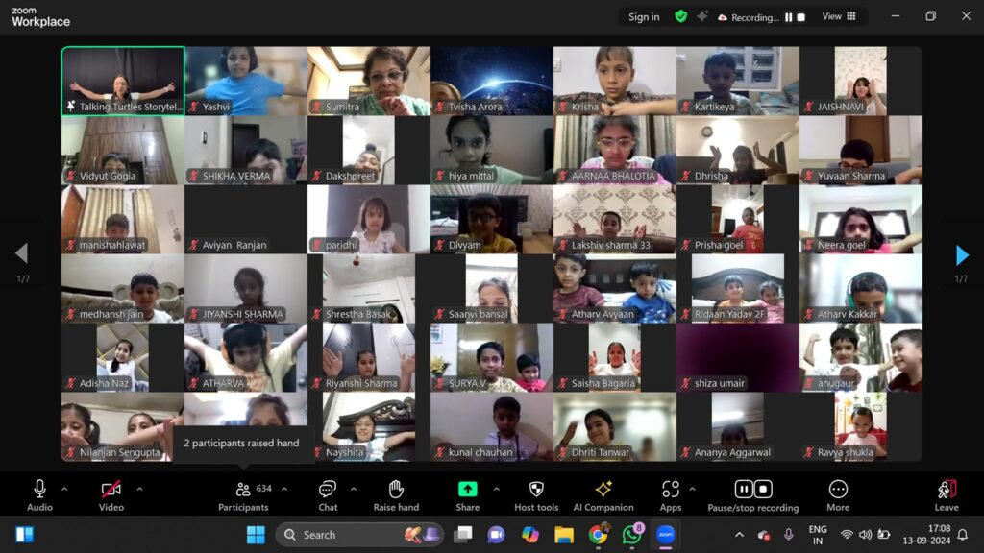Expand video options arrow next to Video
This screenshot has width=984, height=553.
pyautogui.click(x=139, y=489)
